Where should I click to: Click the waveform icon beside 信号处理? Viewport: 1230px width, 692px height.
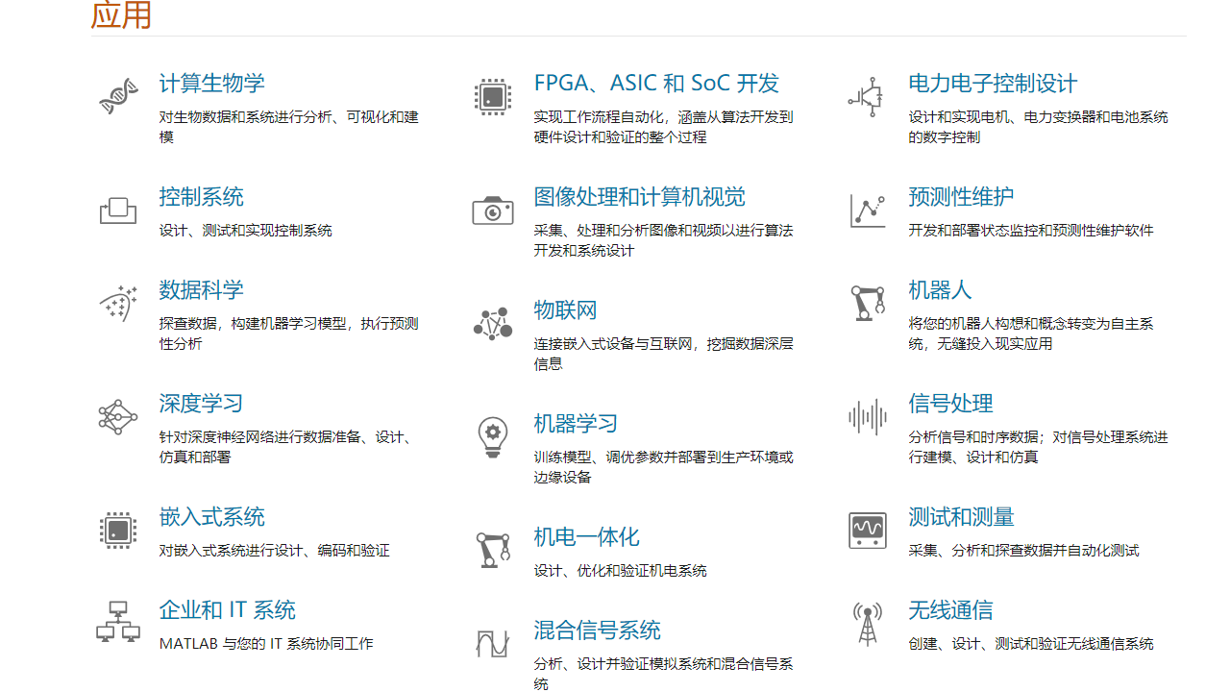pos(868,417)
